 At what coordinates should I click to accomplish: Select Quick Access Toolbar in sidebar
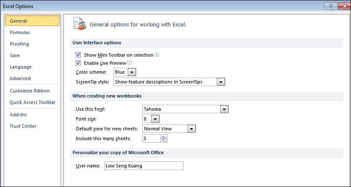point(32,102)
